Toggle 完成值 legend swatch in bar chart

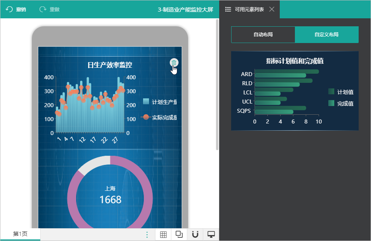331,103
